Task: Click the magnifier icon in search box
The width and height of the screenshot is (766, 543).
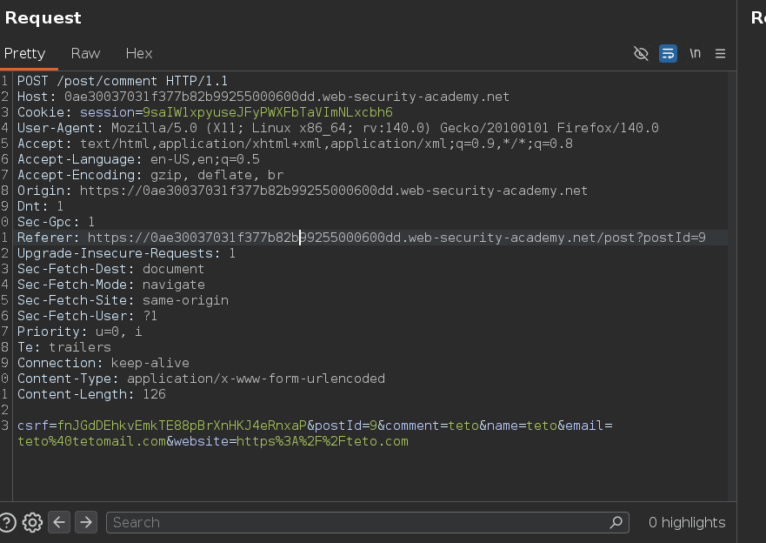Action: tap(616, 522)
